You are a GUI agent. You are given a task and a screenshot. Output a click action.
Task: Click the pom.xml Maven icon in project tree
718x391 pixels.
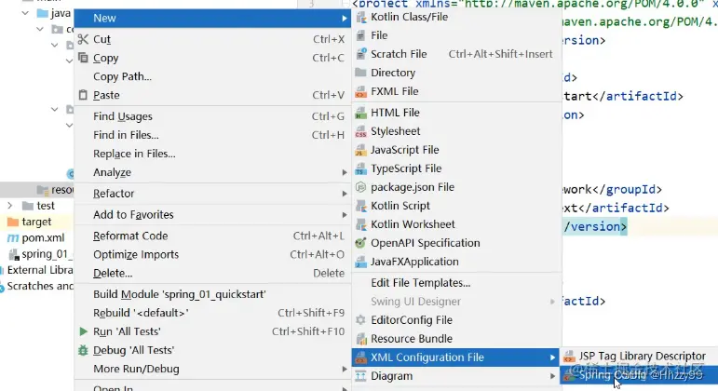click(13, 238)
